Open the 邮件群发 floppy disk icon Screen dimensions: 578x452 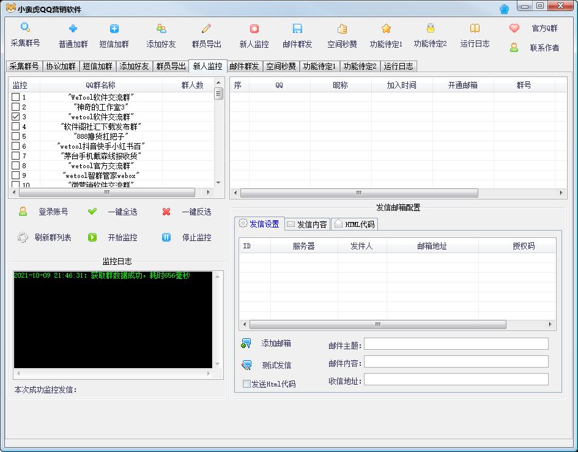click(297, 29)
